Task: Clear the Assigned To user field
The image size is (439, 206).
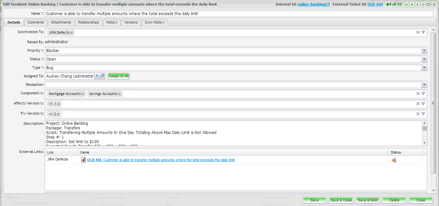Action: click(97, 76)
